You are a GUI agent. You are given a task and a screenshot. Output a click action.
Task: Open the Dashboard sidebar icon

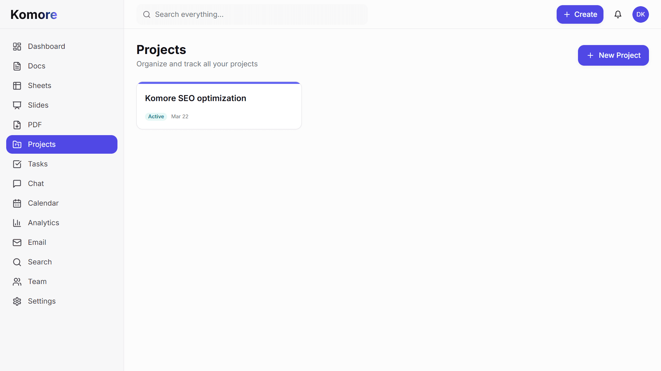pos(17,46)
